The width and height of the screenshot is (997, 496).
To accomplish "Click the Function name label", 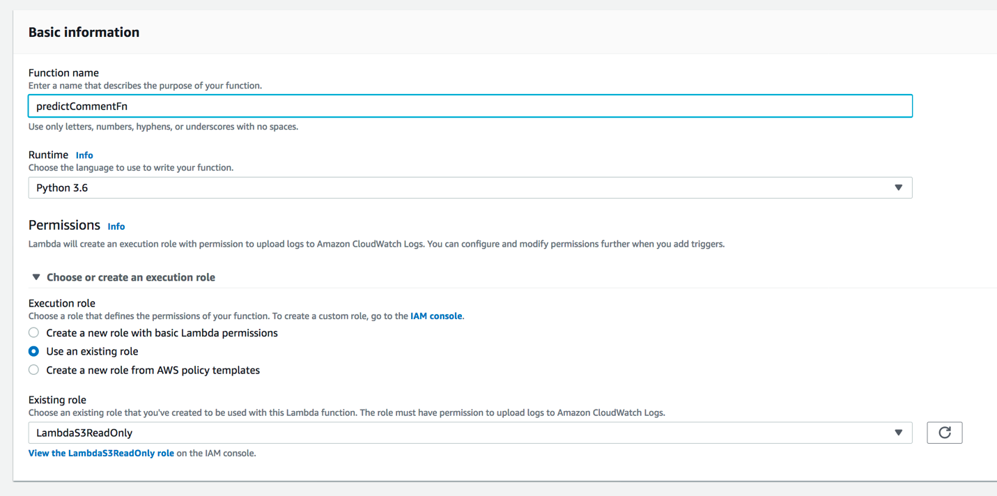I will (63, 72).
